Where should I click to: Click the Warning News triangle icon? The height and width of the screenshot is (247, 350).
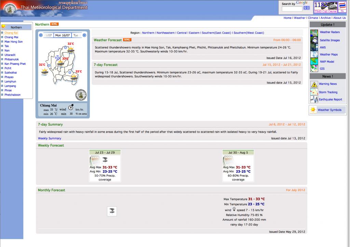(314, 84)
